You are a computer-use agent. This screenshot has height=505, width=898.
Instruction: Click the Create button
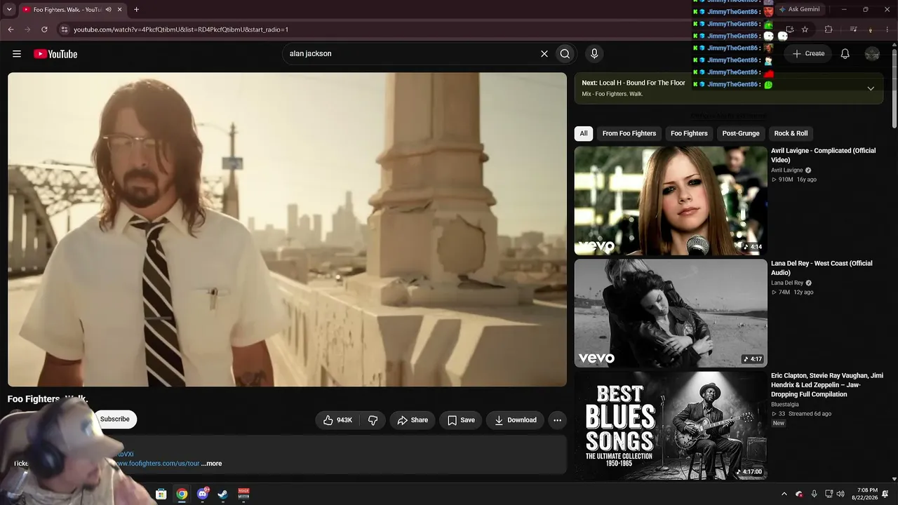pyautogui.click(x=808, y=54)
